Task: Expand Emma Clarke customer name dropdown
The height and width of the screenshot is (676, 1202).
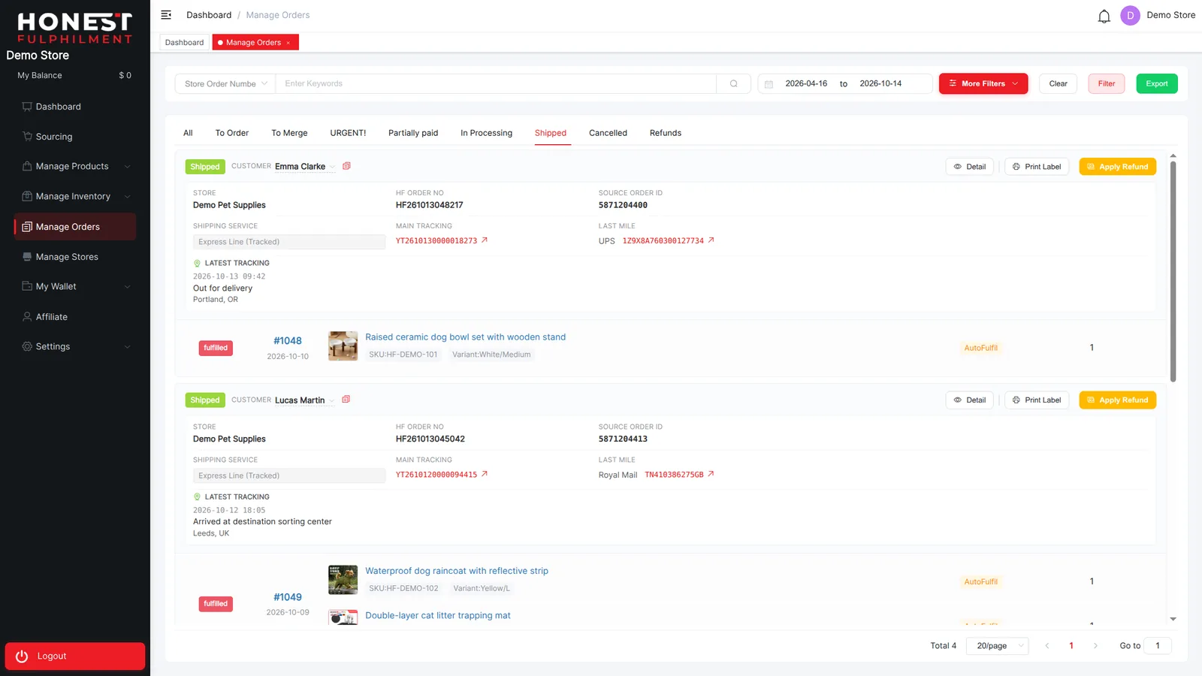Action: [332, 167]
